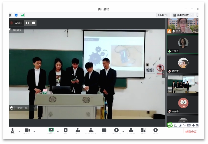
Task: Stop the recording with the square button
Action: click(x=33, y=23)
